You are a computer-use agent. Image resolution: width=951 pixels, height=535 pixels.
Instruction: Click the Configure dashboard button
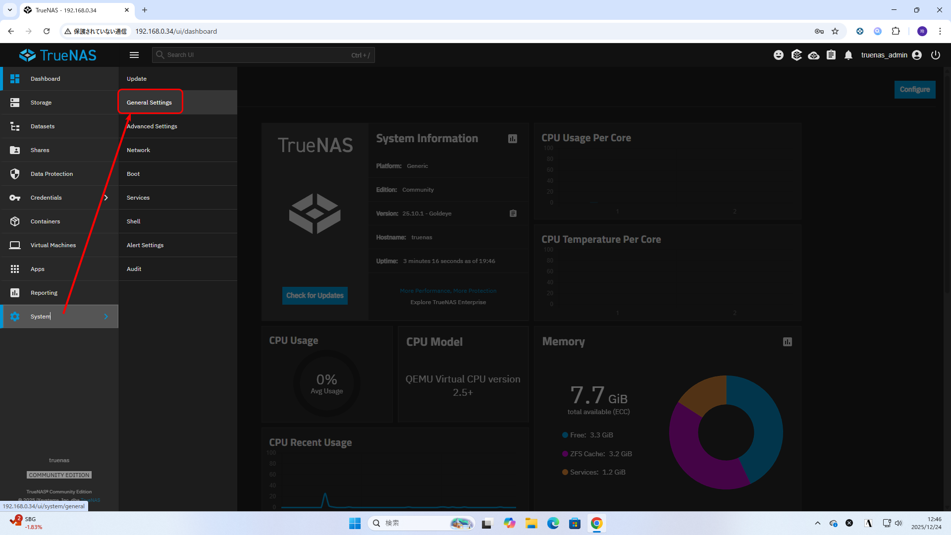(915, 90)
